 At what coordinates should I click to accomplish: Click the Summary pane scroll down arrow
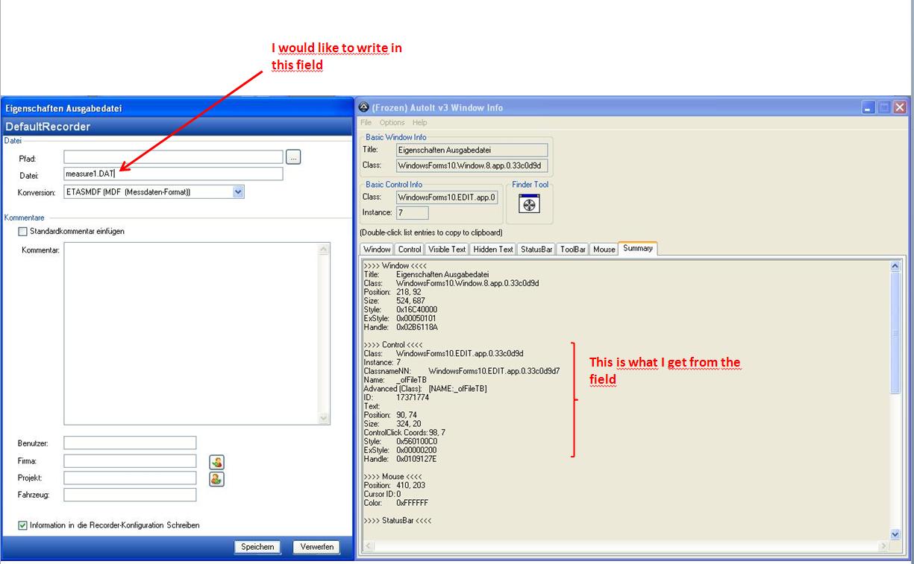(x=895, y=534)
